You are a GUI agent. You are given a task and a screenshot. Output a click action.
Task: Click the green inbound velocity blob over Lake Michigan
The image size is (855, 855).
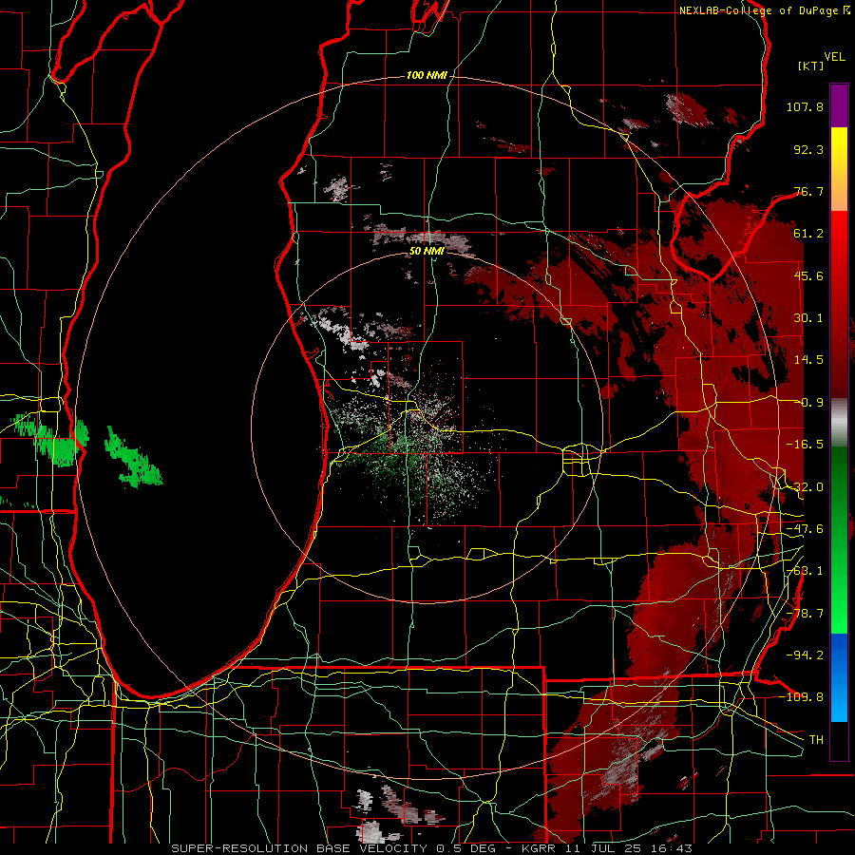132,459
